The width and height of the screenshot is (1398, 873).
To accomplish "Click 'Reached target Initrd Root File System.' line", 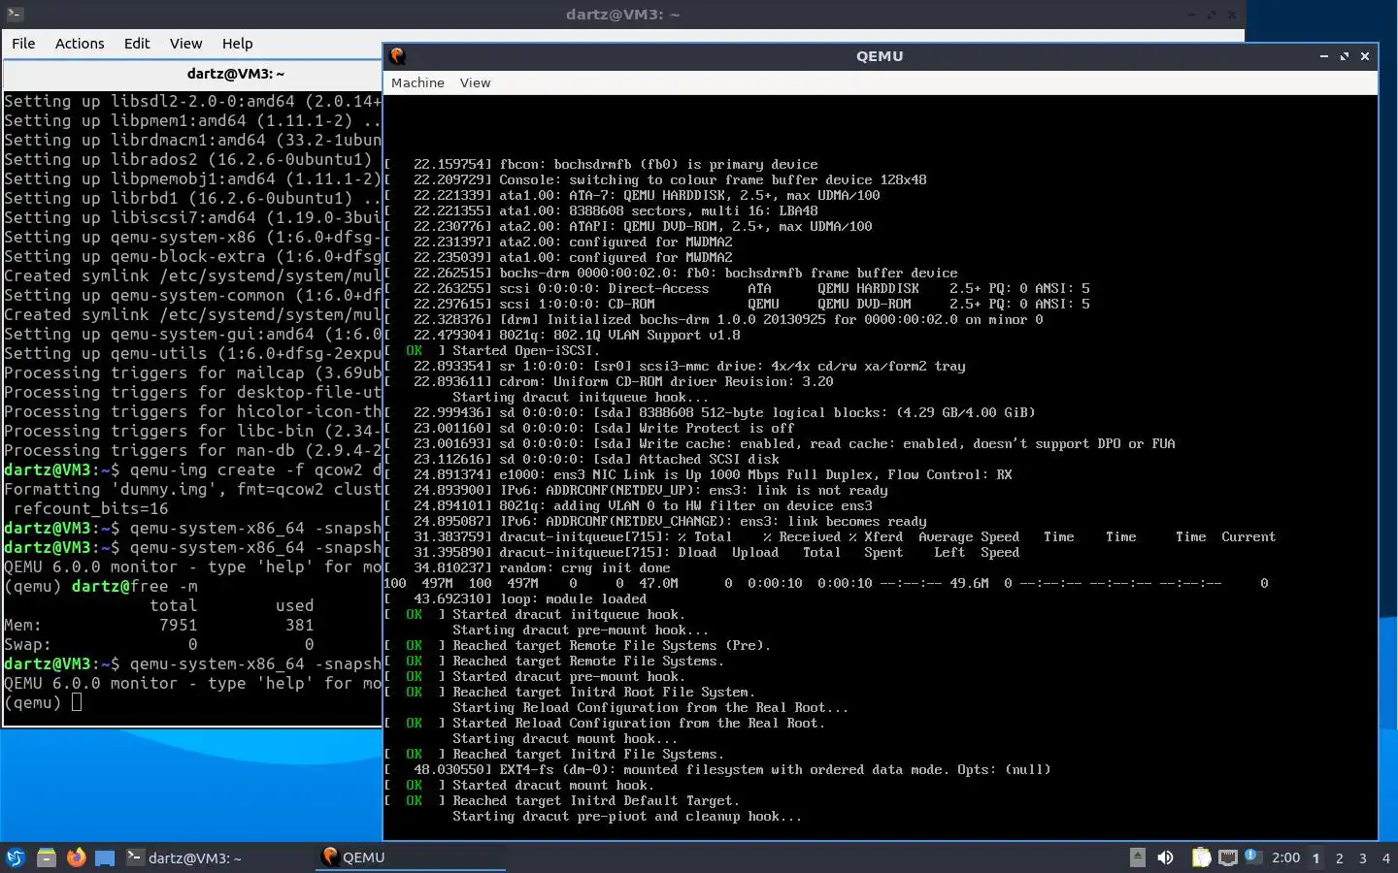I will point(570,692).
